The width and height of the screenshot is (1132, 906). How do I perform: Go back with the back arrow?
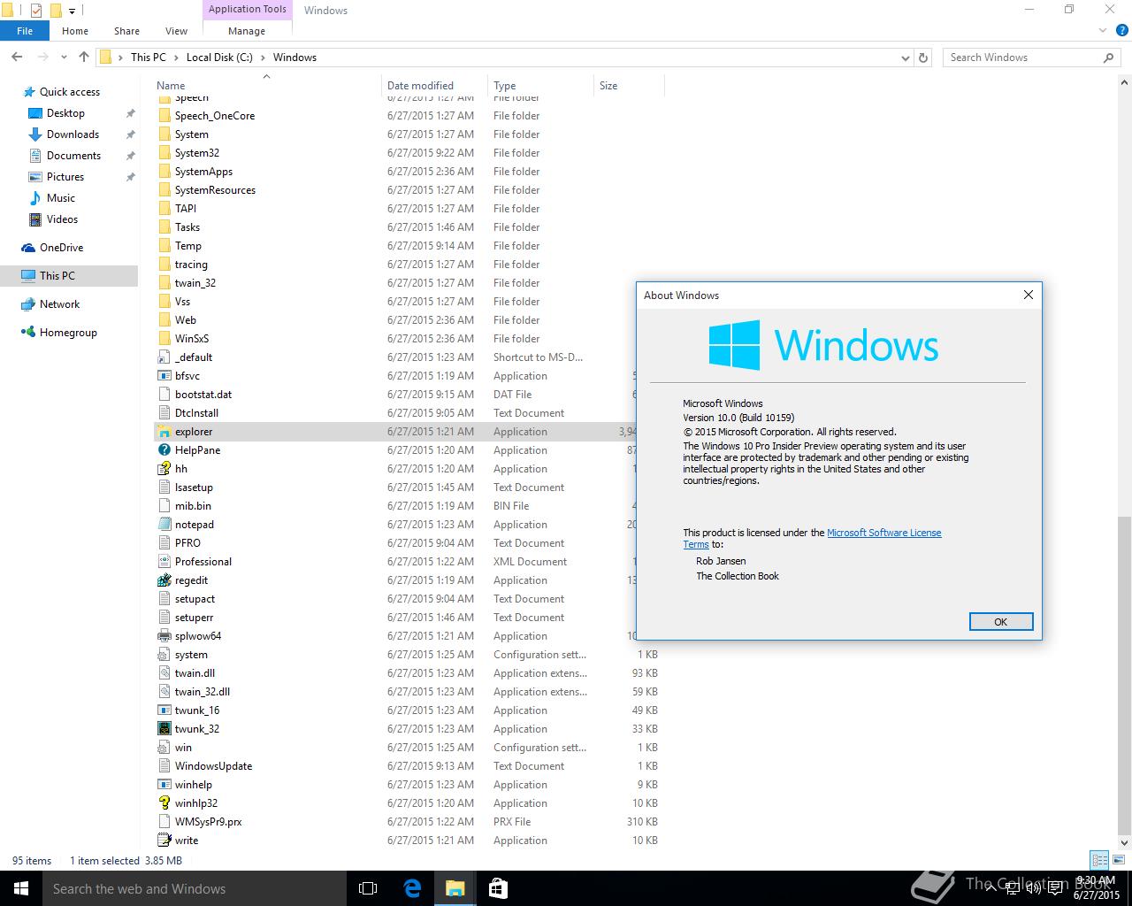tap(17, 57)
